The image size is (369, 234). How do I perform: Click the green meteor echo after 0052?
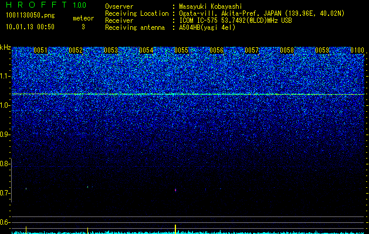click(88, 187)
